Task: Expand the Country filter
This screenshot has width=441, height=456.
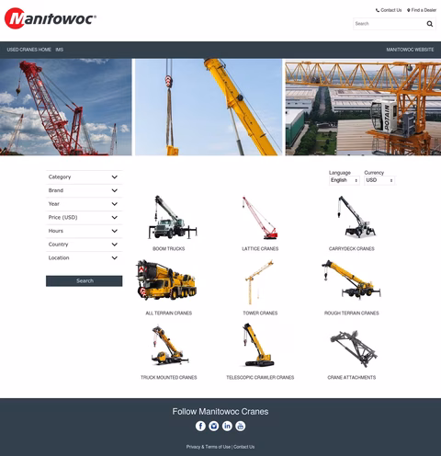Action: (x=84, y=245)
